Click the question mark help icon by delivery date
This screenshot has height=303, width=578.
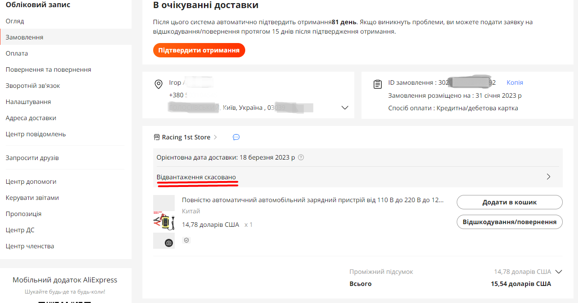301,157
